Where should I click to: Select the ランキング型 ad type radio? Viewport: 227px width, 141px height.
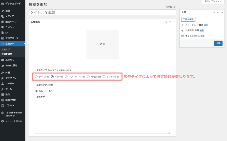point(104,77)
